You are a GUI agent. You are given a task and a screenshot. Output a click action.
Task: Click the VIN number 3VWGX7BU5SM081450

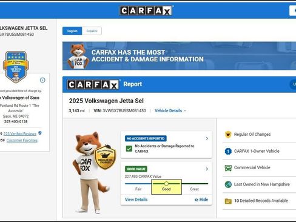[124, 110]
